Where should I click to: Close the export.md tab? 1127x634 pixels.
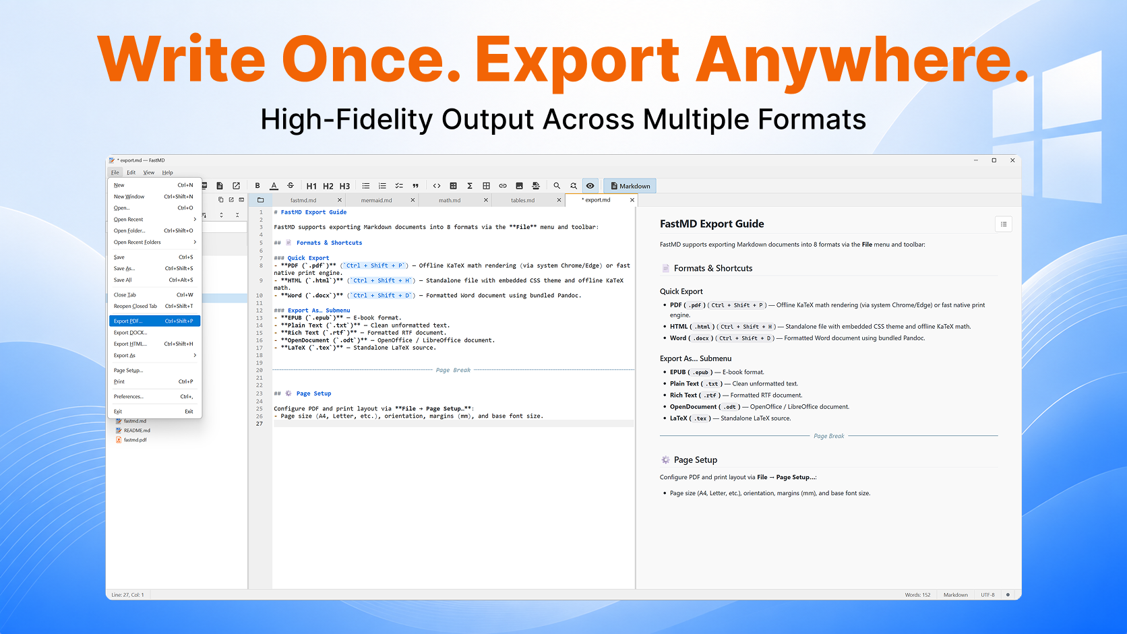632,200
